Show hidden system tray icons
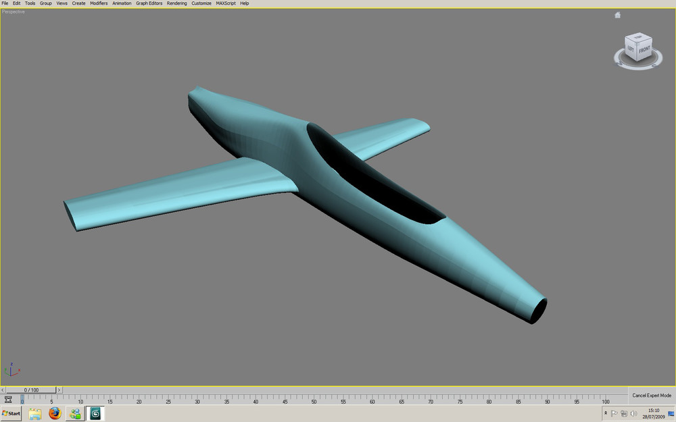The height and width of the screenshot is (422, 676). click(606, 413)
